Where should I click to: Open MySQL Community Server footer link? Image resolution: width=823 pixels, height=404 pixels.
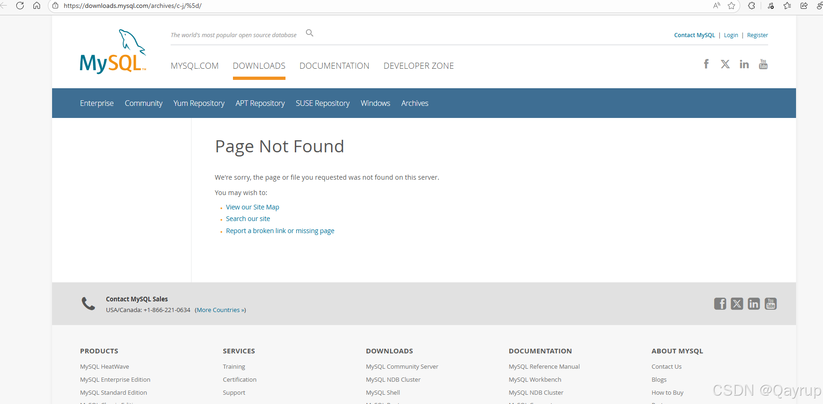click(x=402, y=367)
